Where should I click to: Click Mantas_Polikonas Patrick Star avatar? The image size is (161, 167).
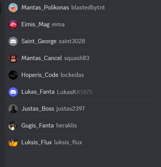tap(13, 8)
